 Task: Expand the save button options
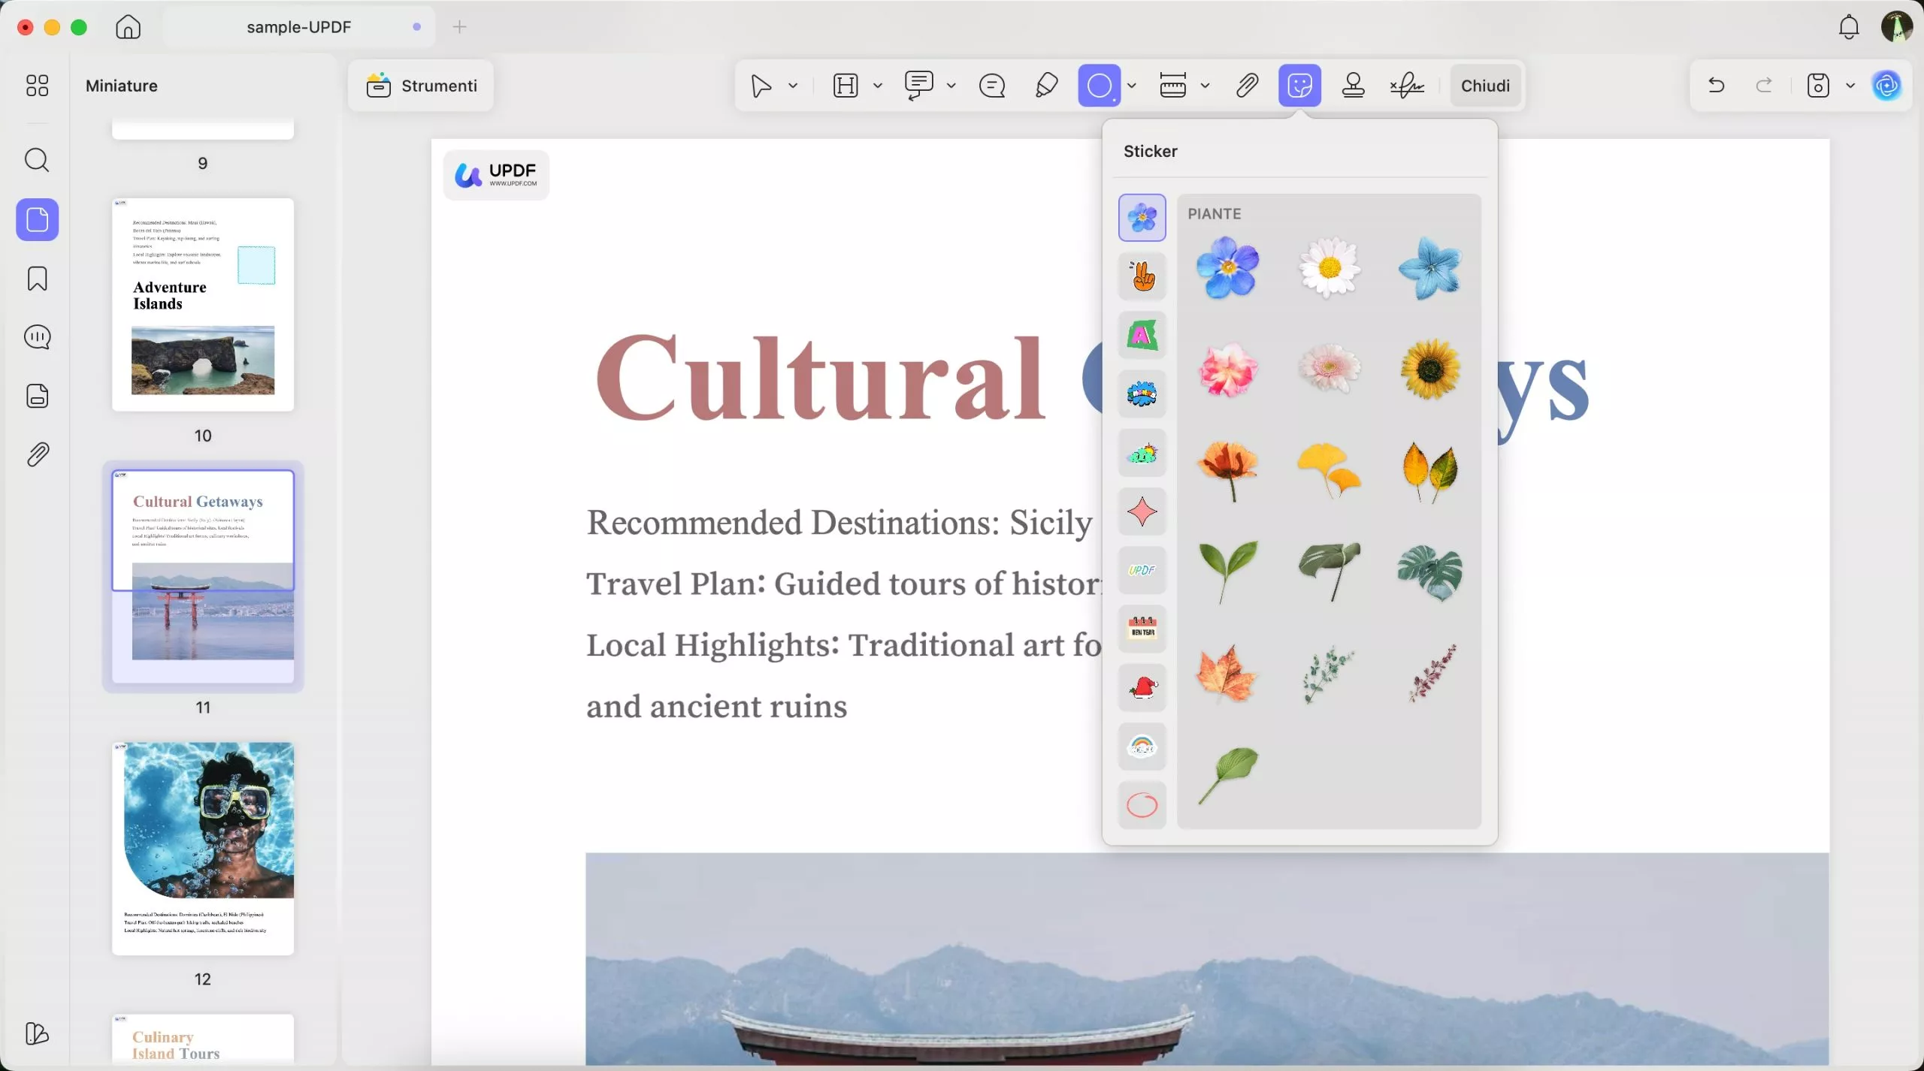(1850, 85)
